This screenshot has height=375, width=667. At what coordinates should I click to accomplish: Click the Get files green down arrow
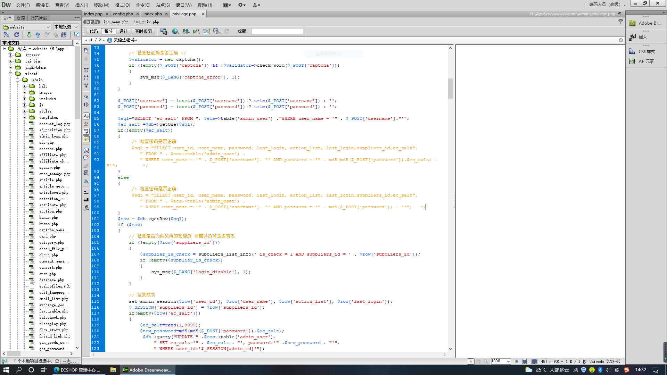click(x=29, y=35)
